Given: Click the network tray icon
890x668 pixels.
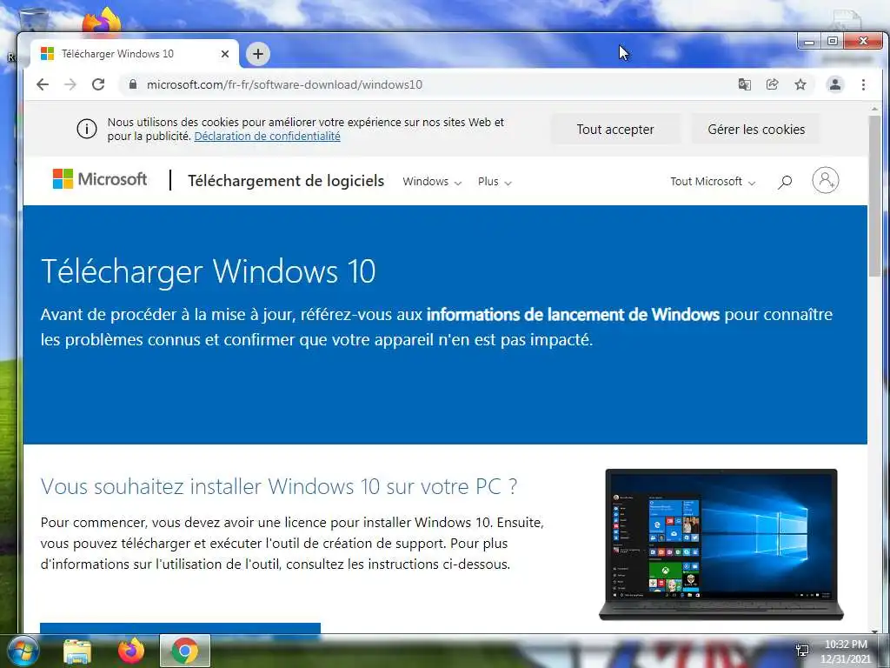Looking at the screenshot, I should [x=802, y=651].
